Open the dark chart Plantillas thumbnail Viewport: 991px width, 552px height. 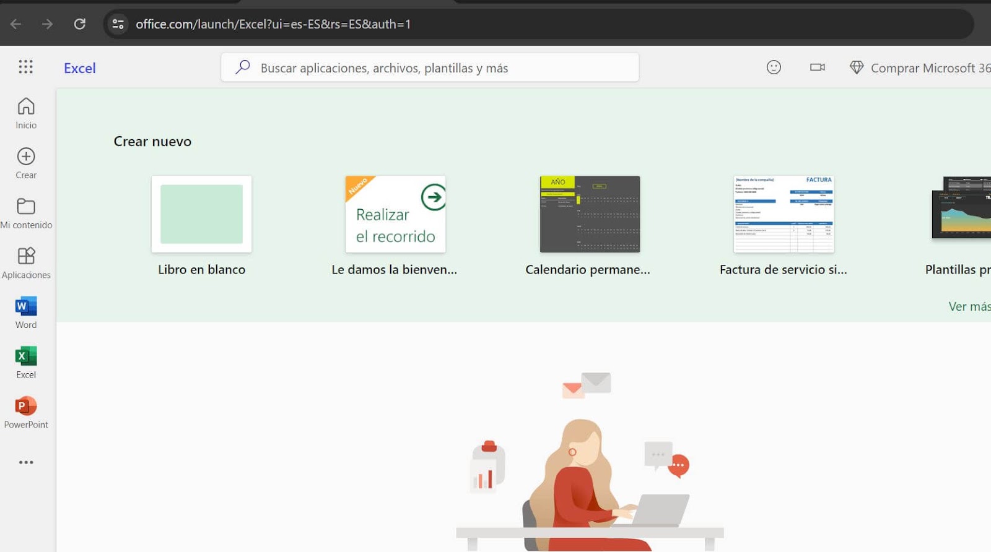point(961,208)
